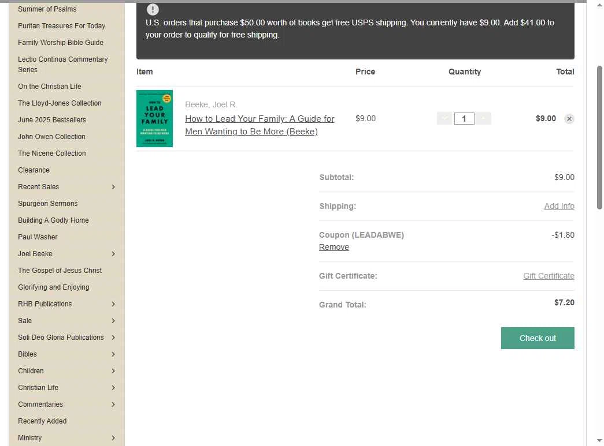The height and width of the screenshot is (446, 604).
Task: Expand the Soli Deo Gloria Publications chevron
Action: pyautogui.click(x=113, y=338)
